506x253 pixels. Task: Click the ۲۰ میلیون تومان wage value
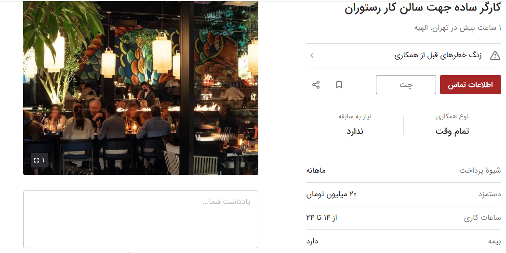tap(332, 194)
